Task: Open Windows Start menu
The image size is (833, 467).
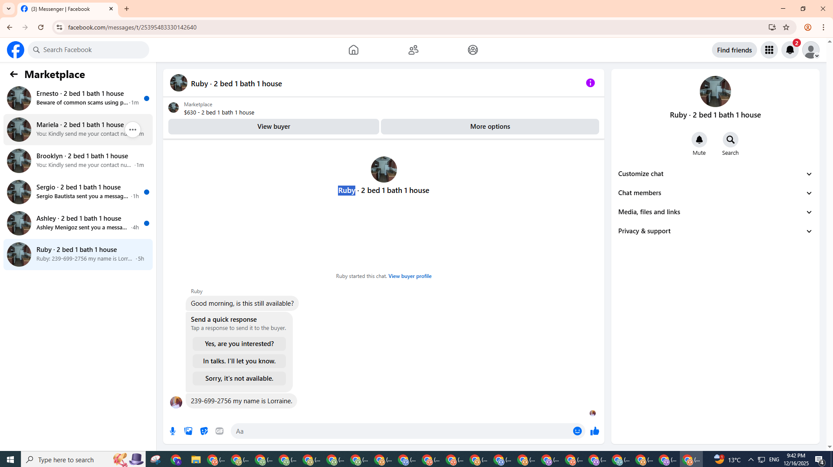Action: coord(10,460)
